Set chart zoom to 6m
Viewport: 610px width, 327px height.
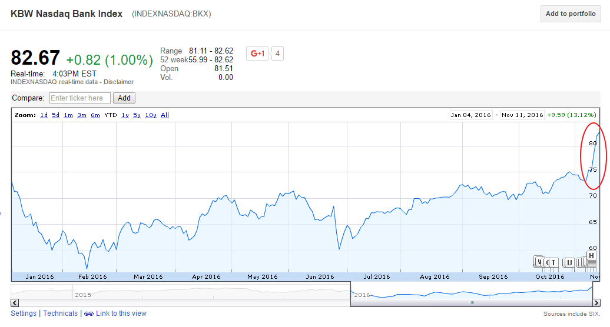tap(95, 115)
